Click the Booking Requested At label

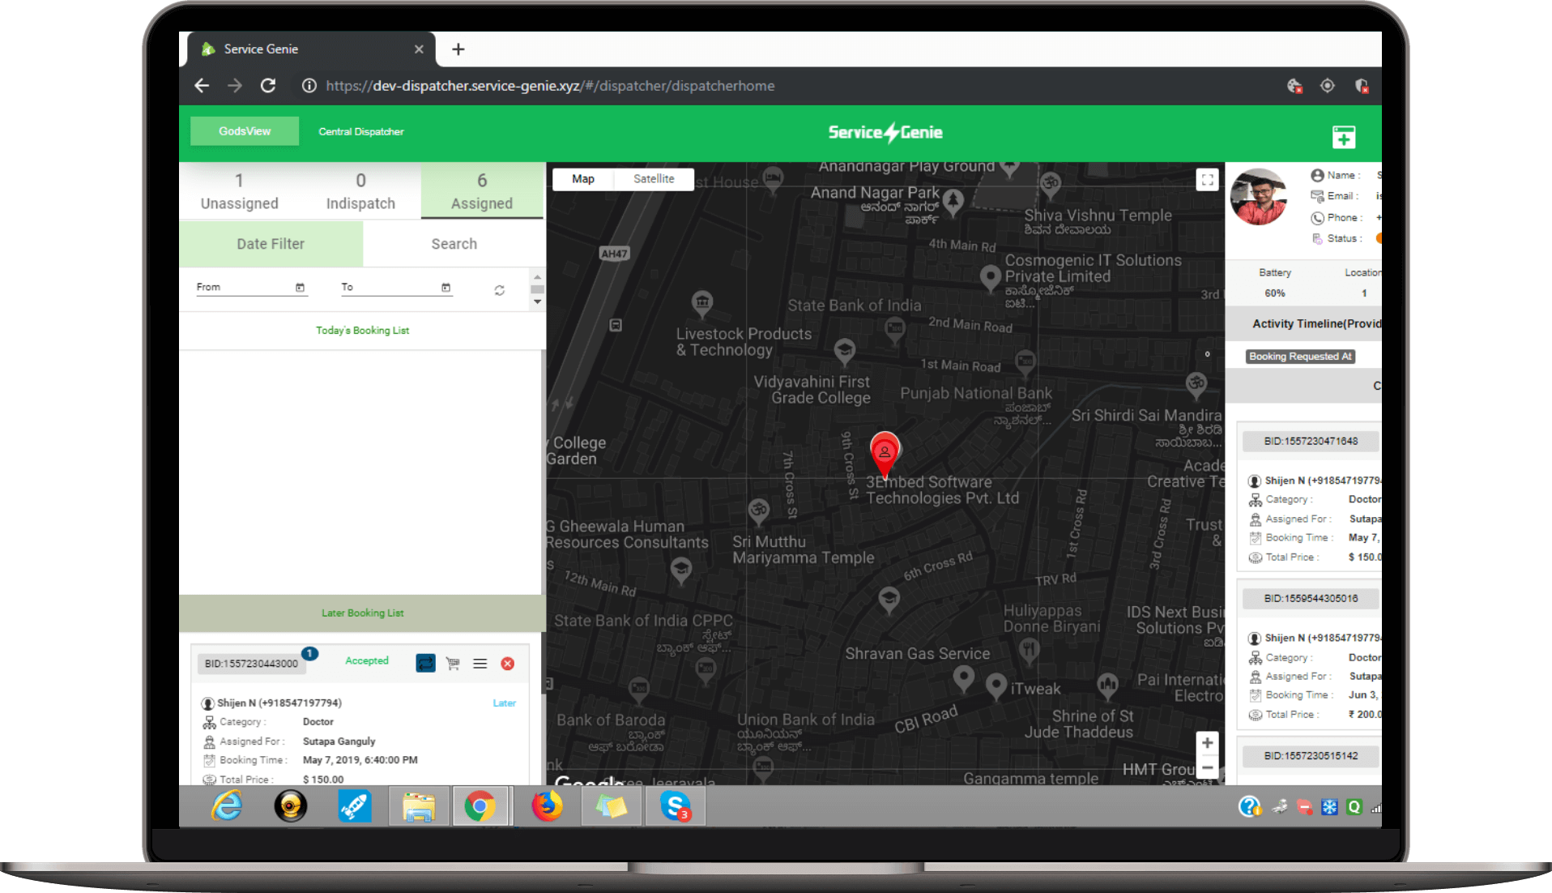(x=1300, y=357)
